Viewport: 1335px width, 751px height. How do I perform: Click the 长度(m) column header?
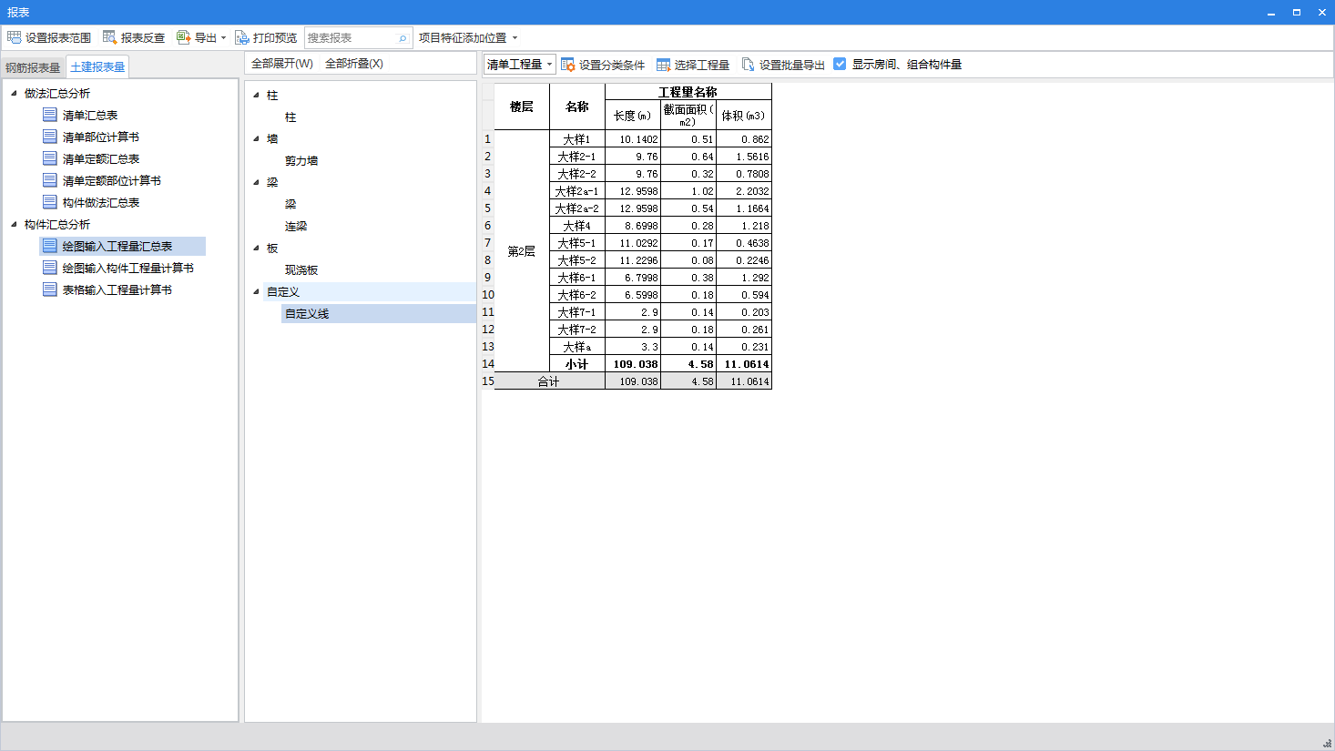633,116
